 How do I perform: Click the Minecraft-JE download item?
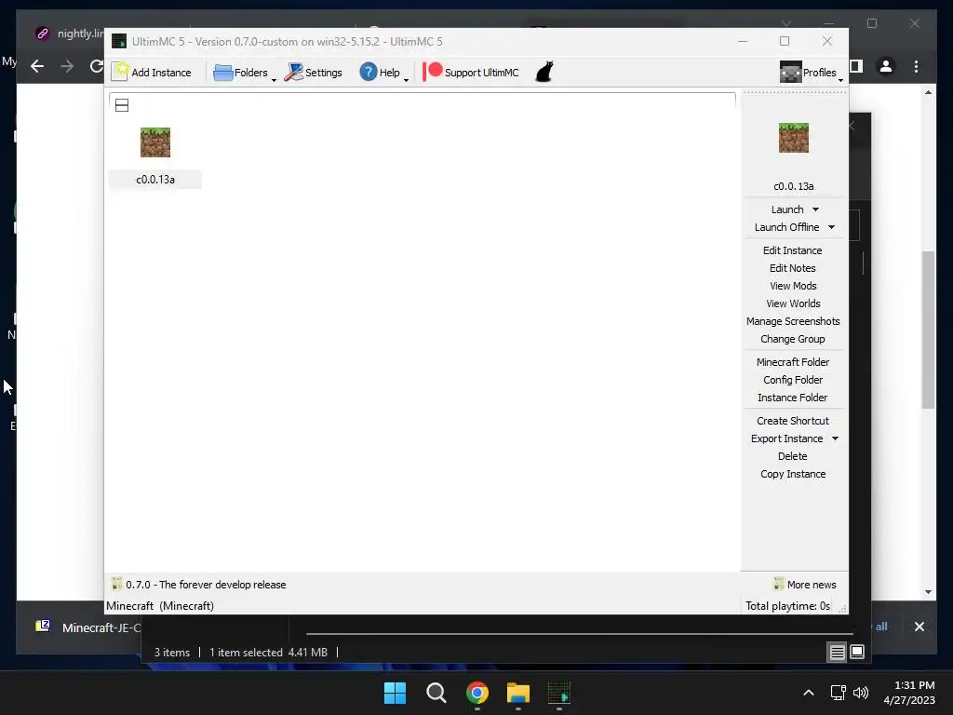pos(88,627)
